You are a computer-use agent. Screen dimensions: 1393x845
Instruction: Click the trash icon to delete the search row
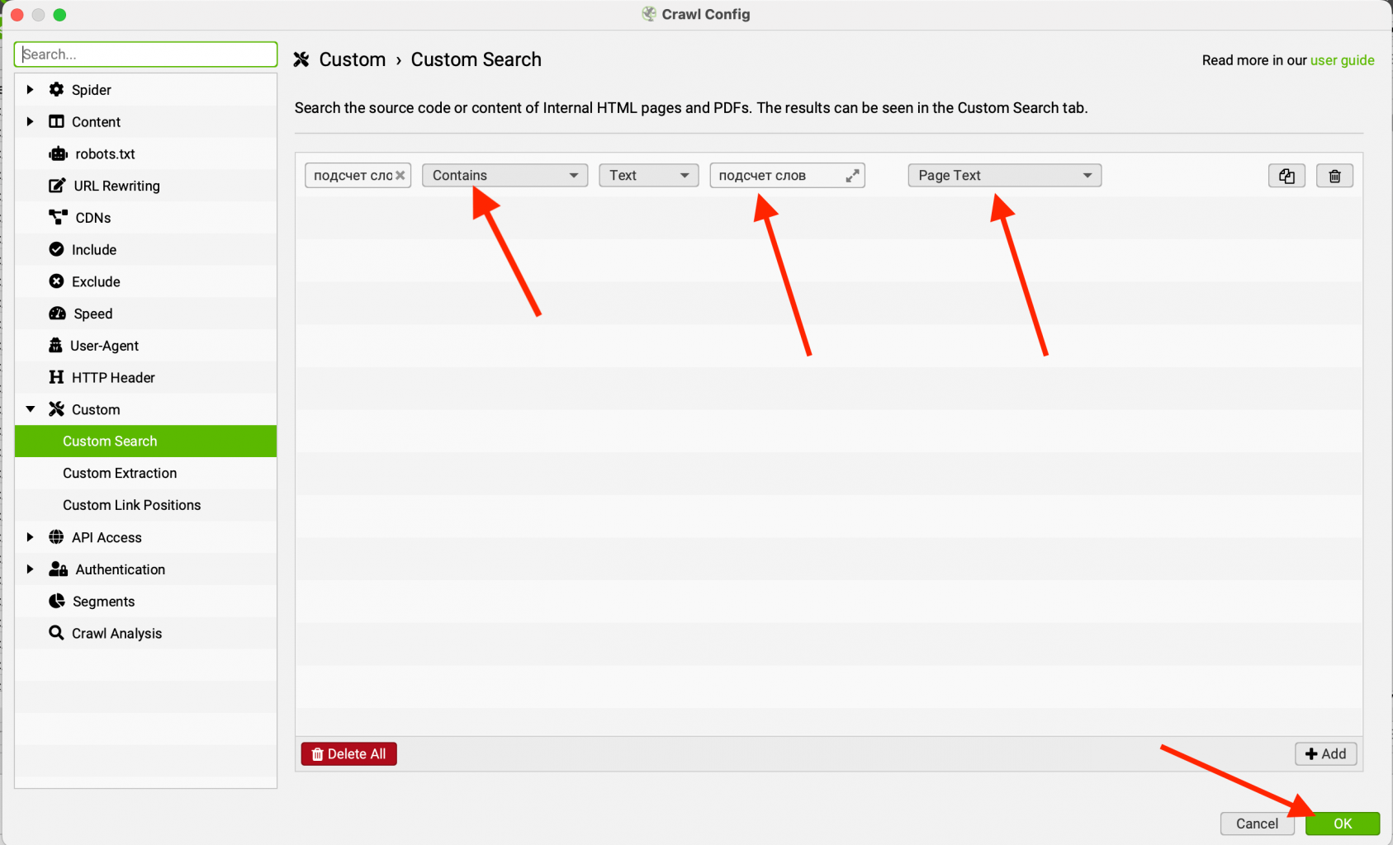[x=1334, y=176]
